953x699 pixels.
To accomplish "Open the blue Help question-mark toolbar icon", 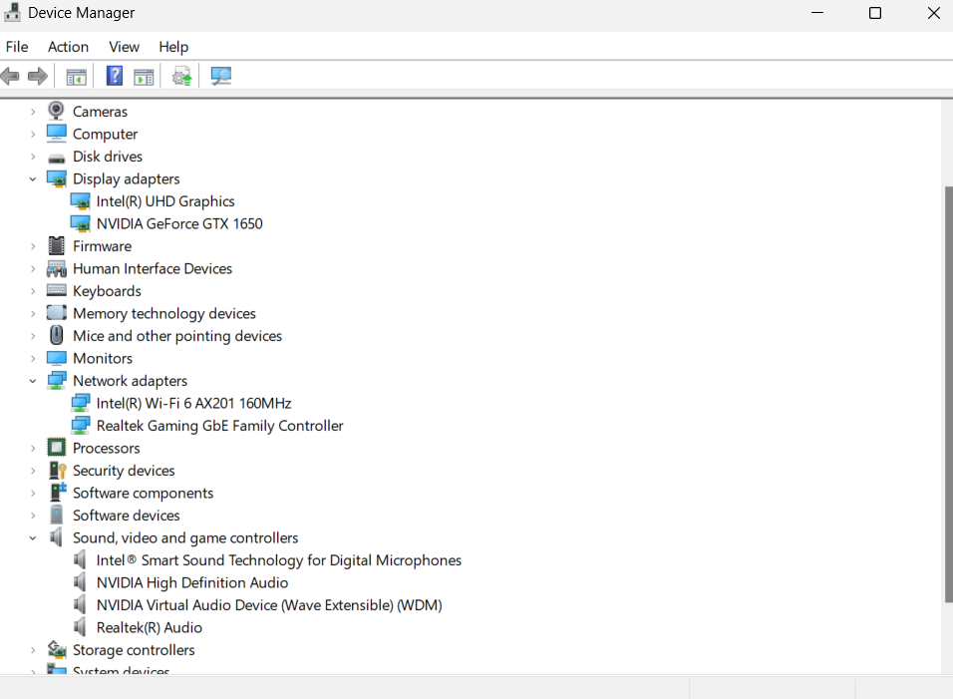I will pyautogui.click(x=115, y=76).
